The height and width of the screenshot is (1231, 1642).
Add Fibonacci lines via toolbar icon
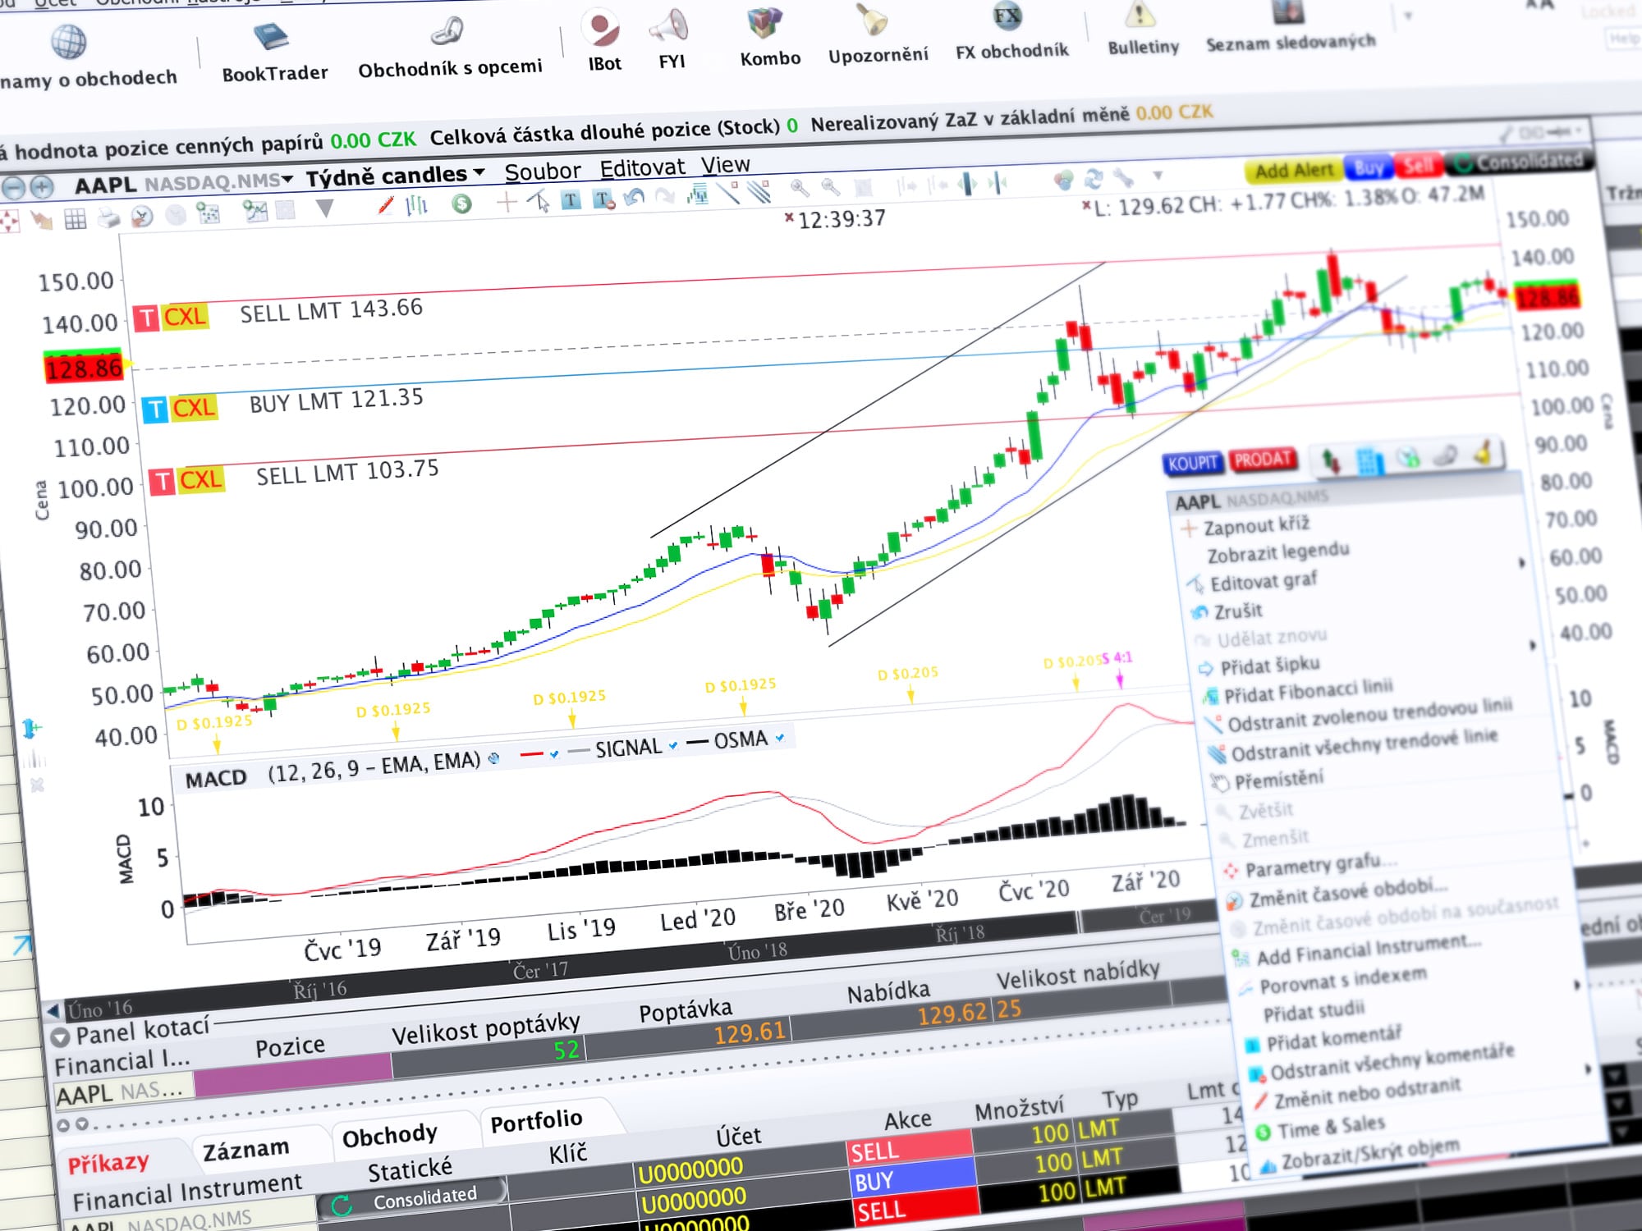(698, 195)
